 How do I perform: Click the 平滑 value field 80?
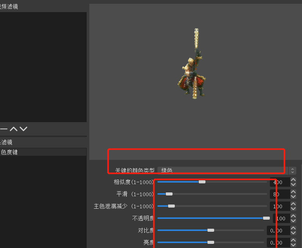pyautogui.click(x=280, y=194)
